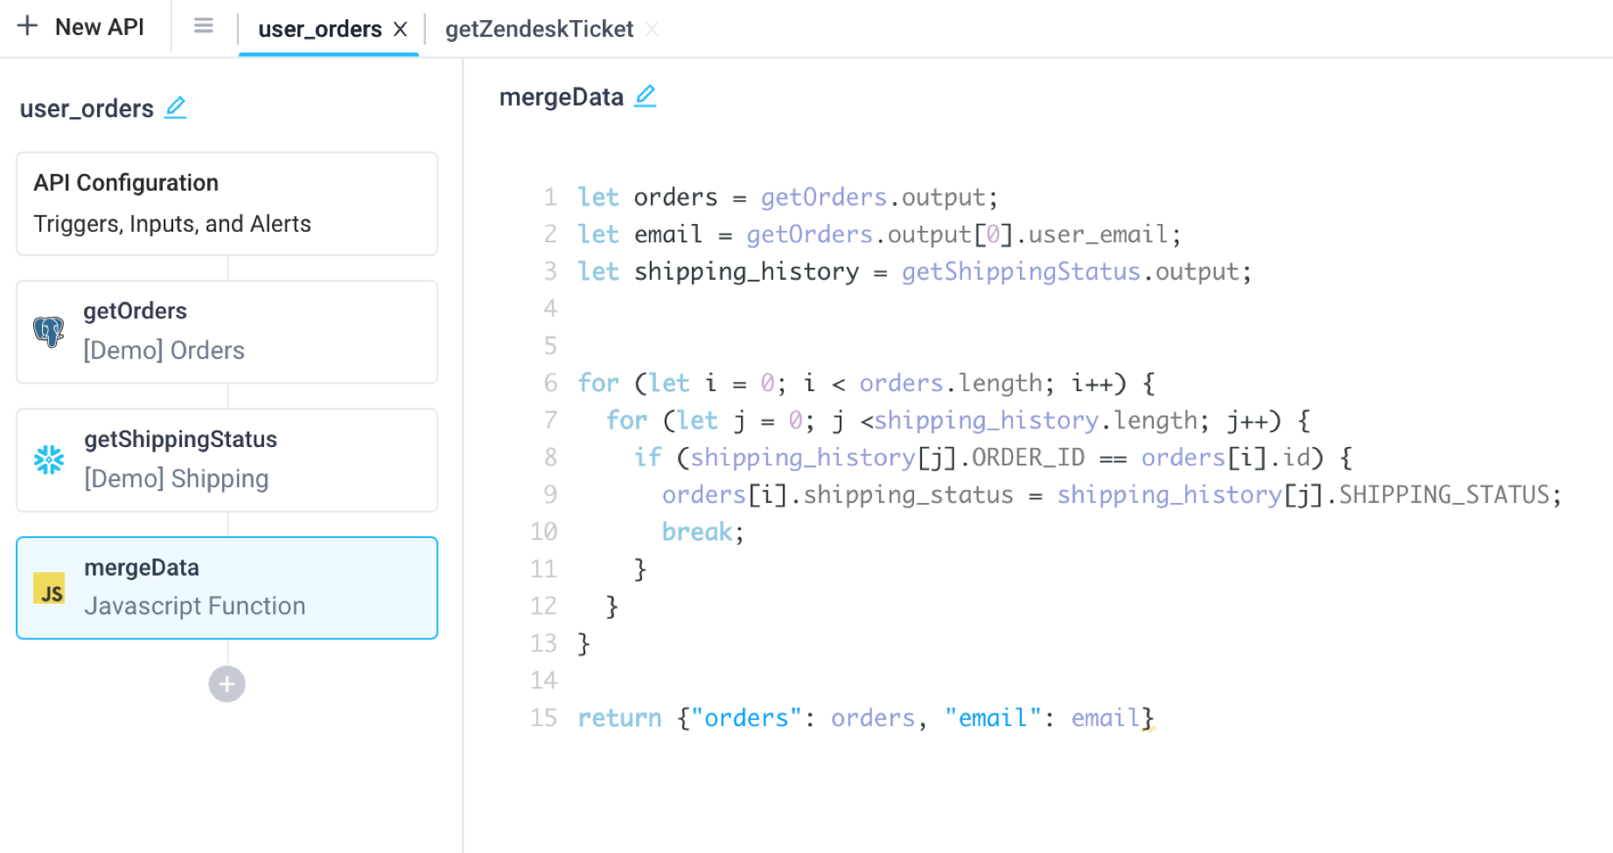This screenshot has height=853, width=1613.
Task: Click the plus icon next to New API
Action: [27, 26]
